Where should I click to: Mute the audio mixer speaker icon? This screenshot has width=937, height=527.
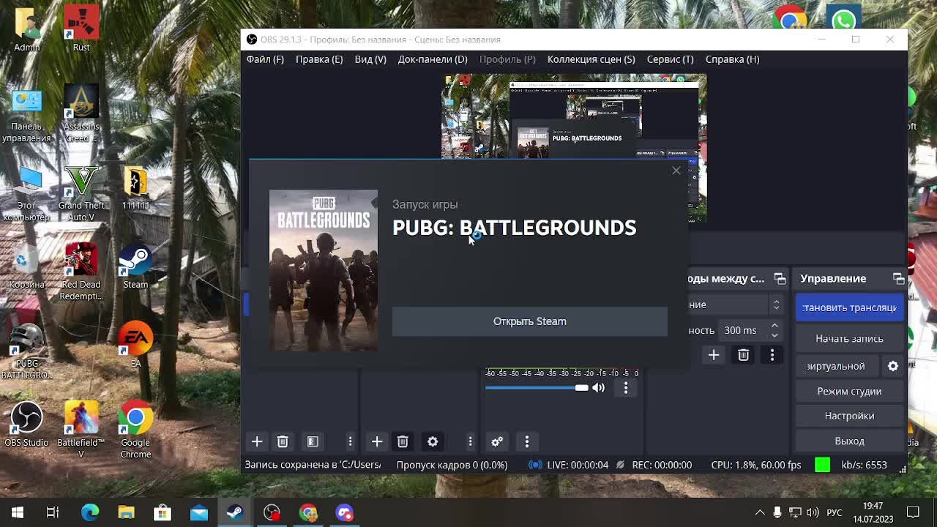coord(599,387)
